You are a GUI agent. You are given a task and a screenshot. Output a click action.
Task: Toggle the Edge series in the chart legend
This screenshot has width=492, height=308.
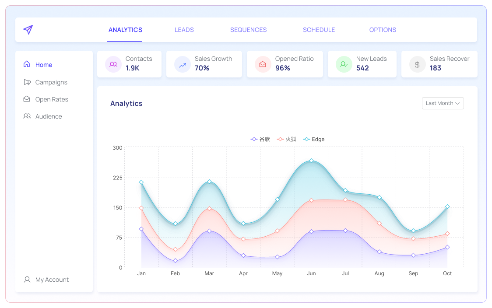(x=314, y=139)
